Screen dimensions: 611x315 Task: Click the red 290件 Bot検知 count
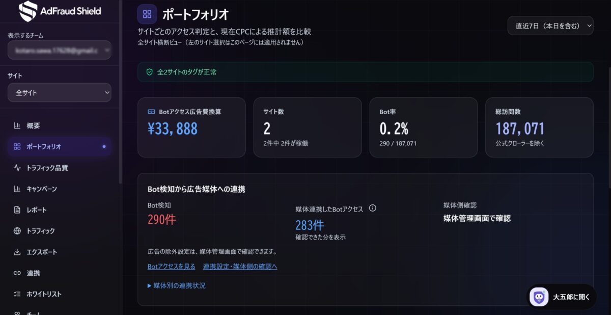click(162, 220)
